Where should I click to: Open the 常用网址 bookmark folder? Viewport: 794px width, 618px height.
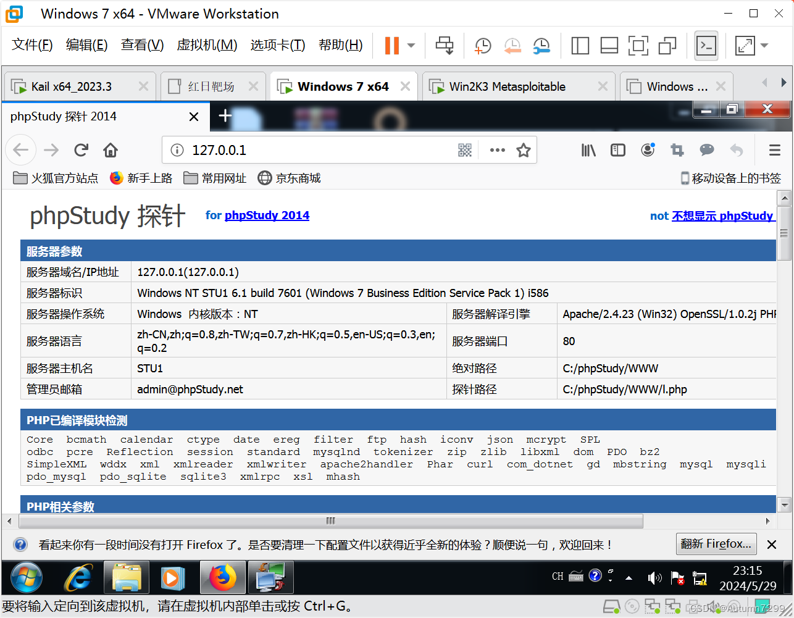coord(215,178)
